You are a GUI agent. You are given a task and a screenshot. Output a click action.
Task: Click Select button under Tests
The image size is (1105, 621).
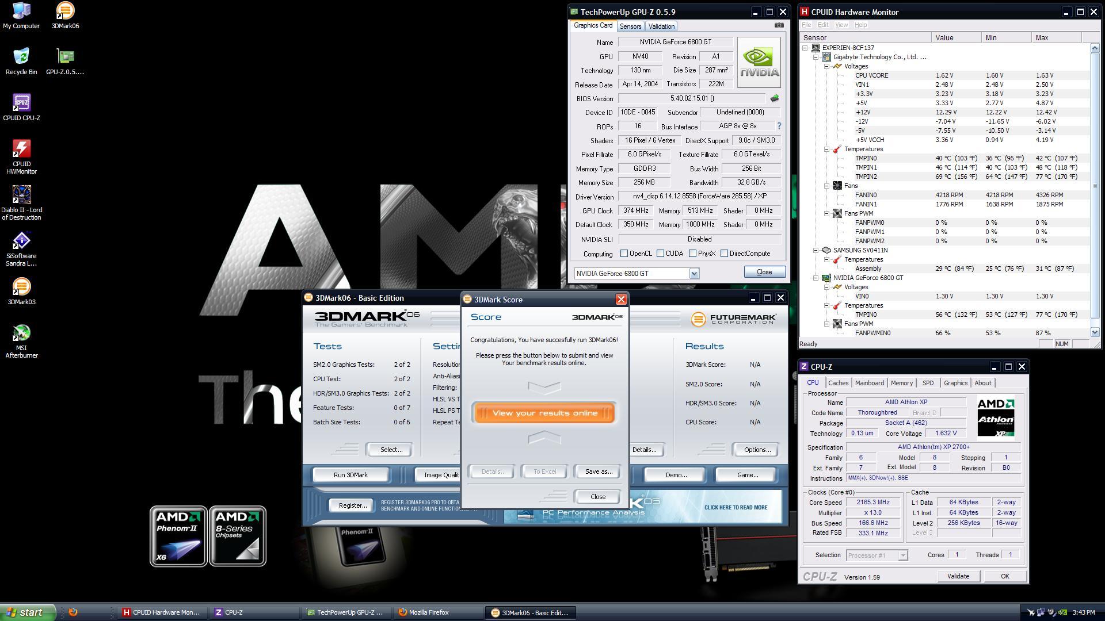point(391,450)
